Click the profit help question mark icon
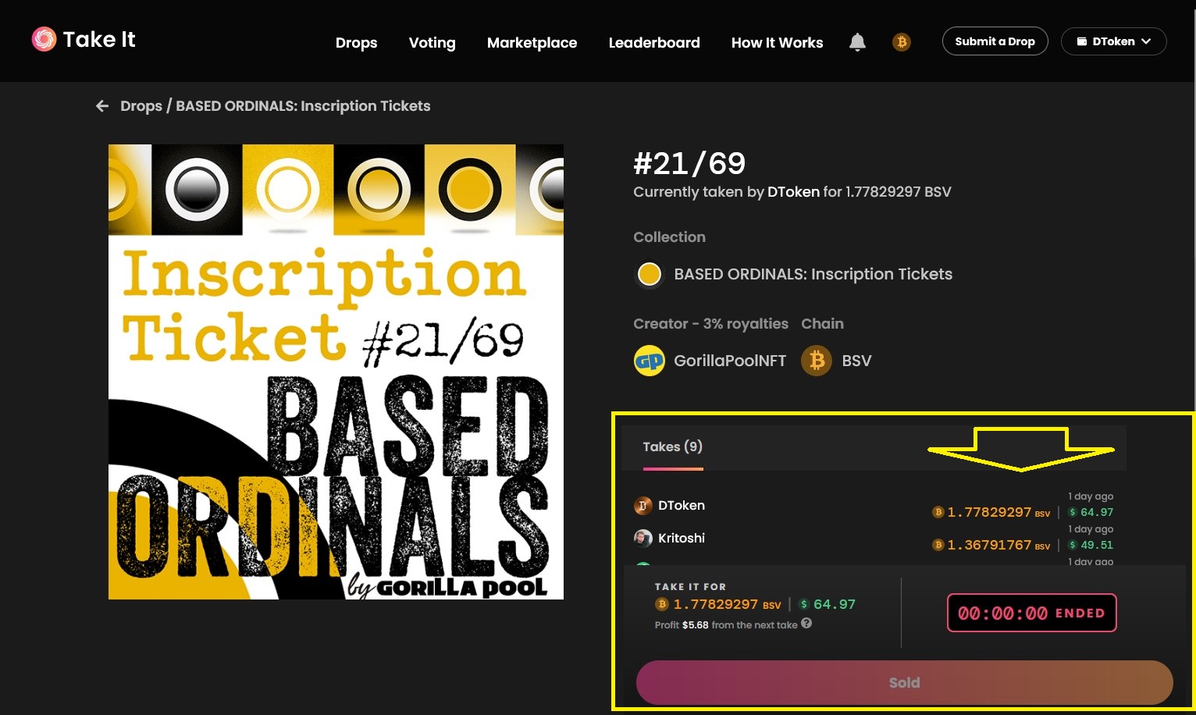 click(x=806, y=624)
